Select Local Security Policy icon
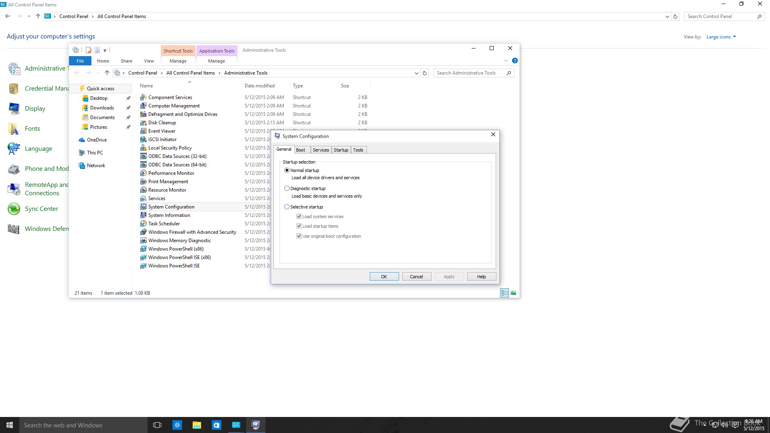770x433 pixels. [143, 148]
